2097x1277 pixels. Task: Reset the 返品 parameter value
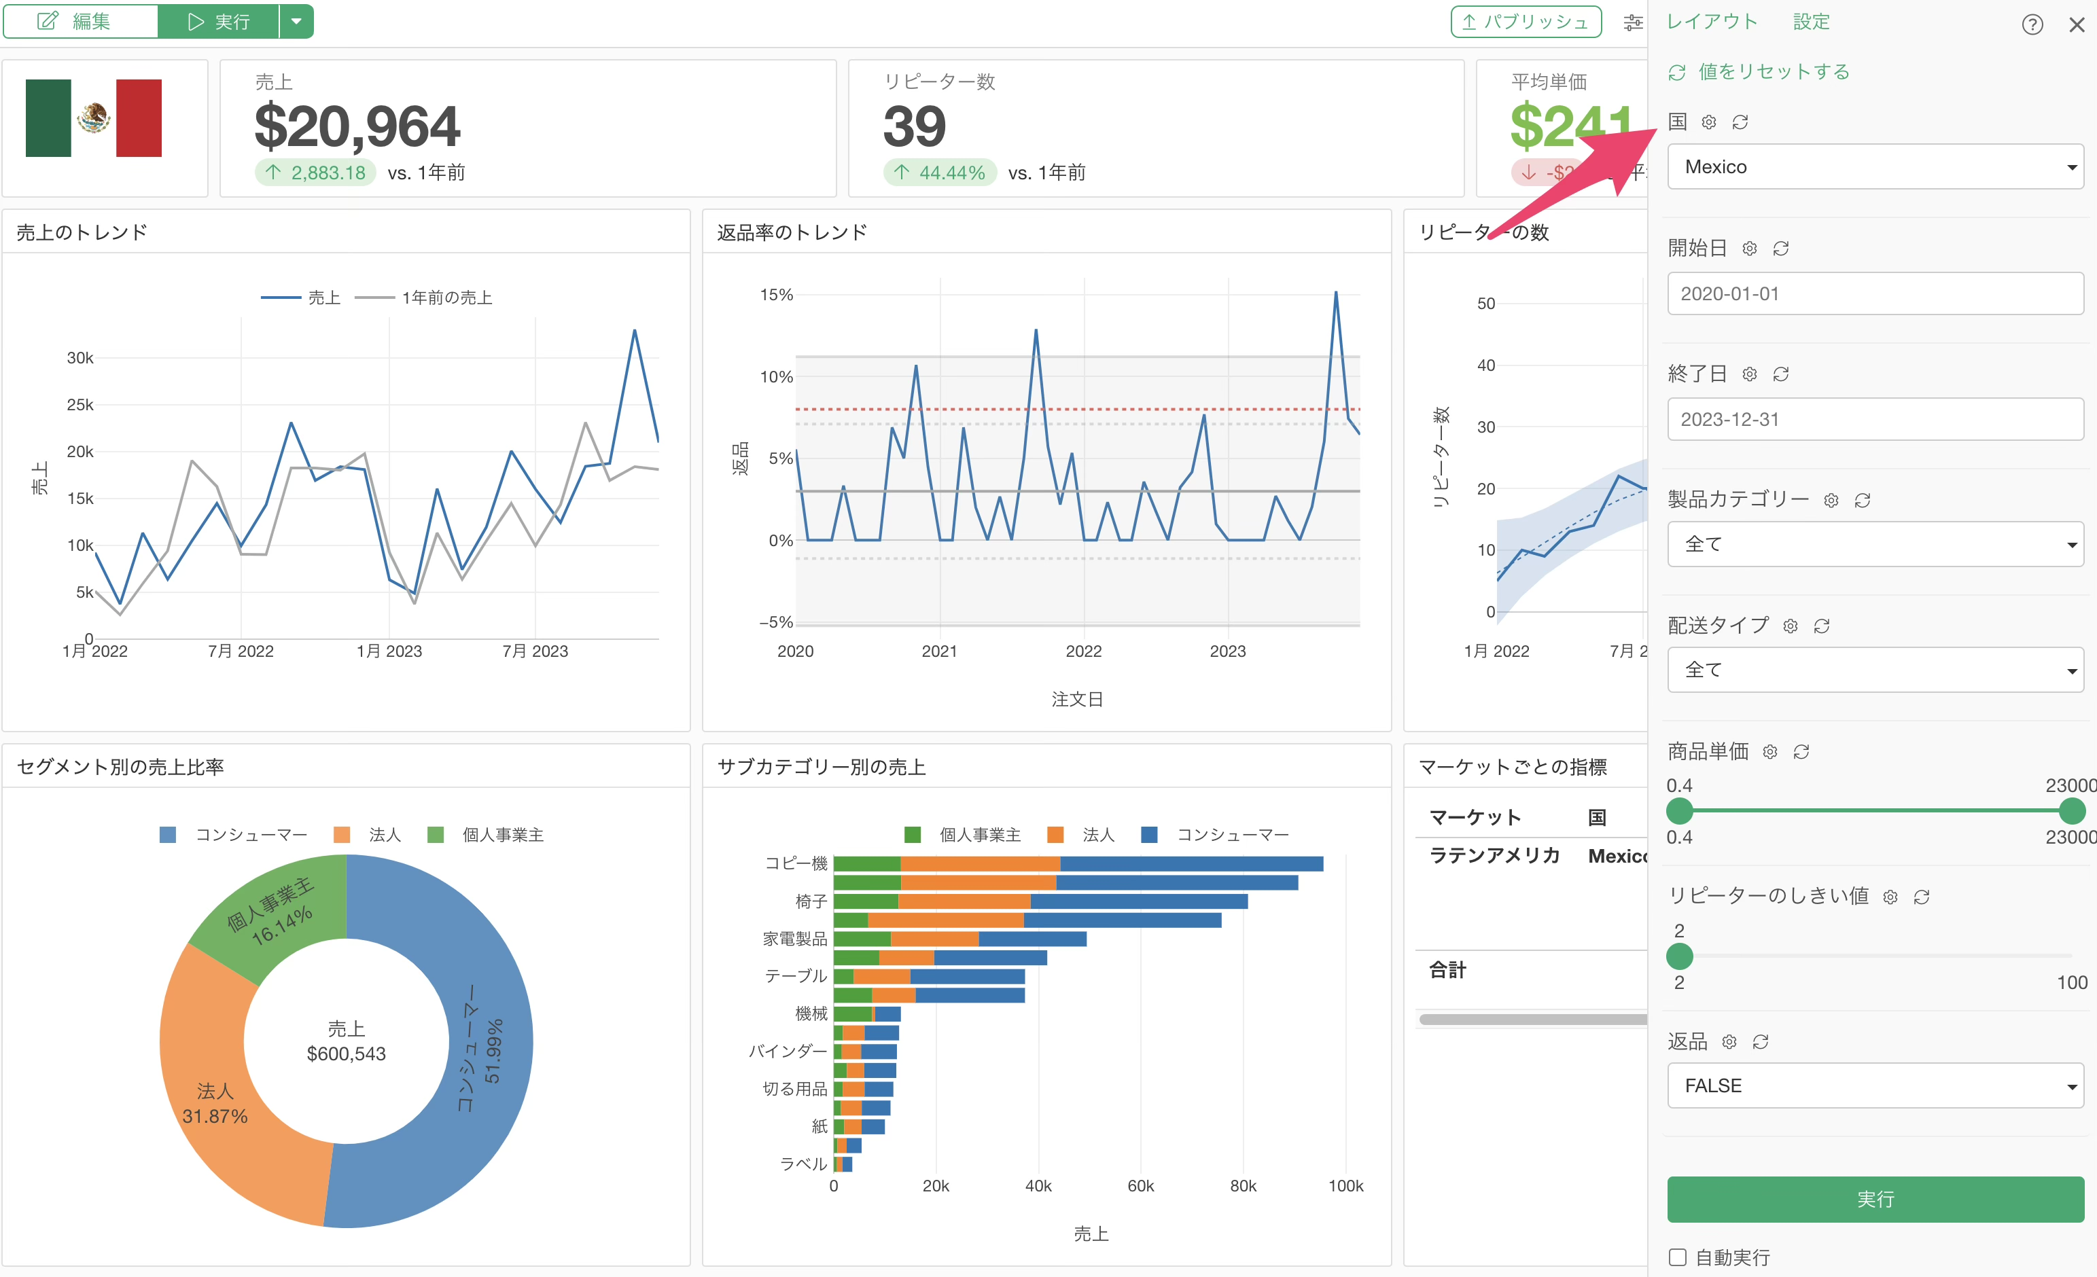point(1760,1042)
